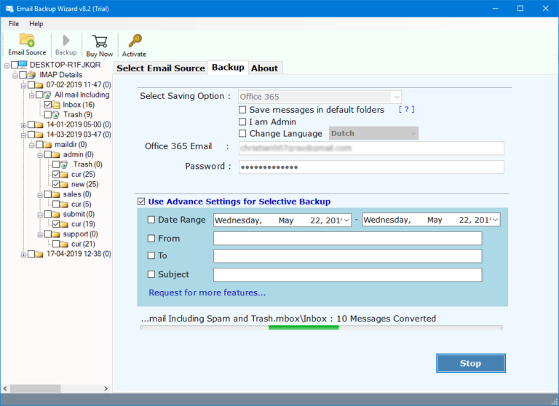Enable the Change Language checkbox
The image size is (559, 406).
click(242, 134)
